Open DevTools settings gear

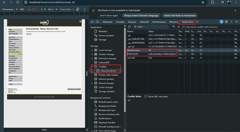pos(226,22)
